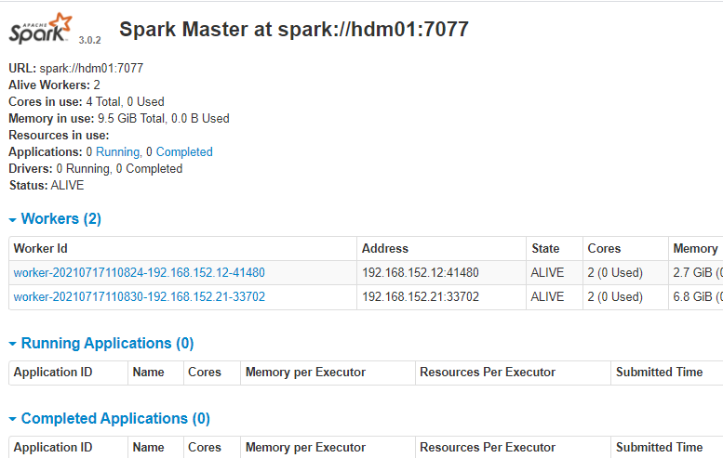The height and width of the screenshot is (458, 723).
Task: Click the Completed Applications (0) heading
Action: tap(115, 418)
